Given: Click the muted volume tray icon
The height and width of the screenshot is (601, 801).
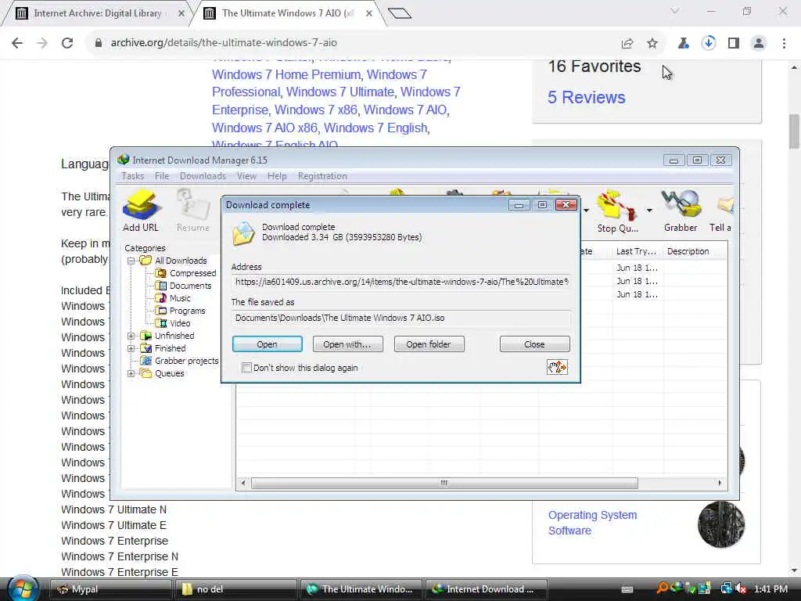Looking at the screenshot, I should (742, 589).
